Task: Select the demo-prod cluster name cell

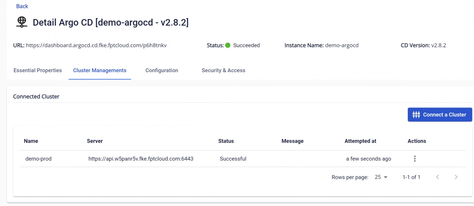Action: click(x=38, y=159)
